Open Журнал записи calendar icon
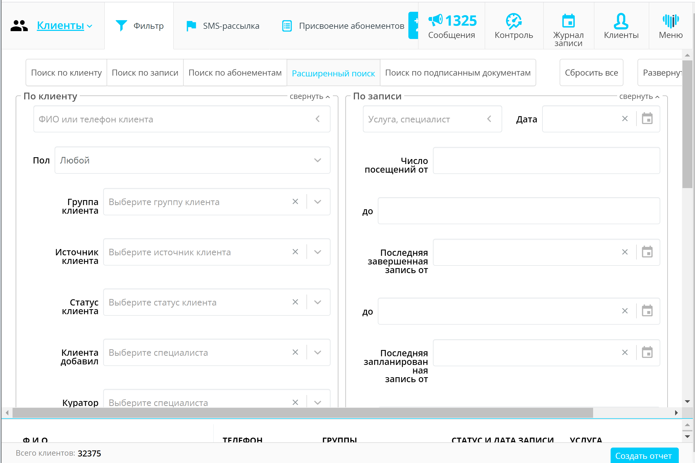The height and width of the screenshot is (463, 695). (568, 21)
